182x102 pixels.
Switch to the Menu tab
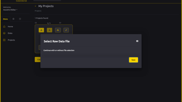5,19
